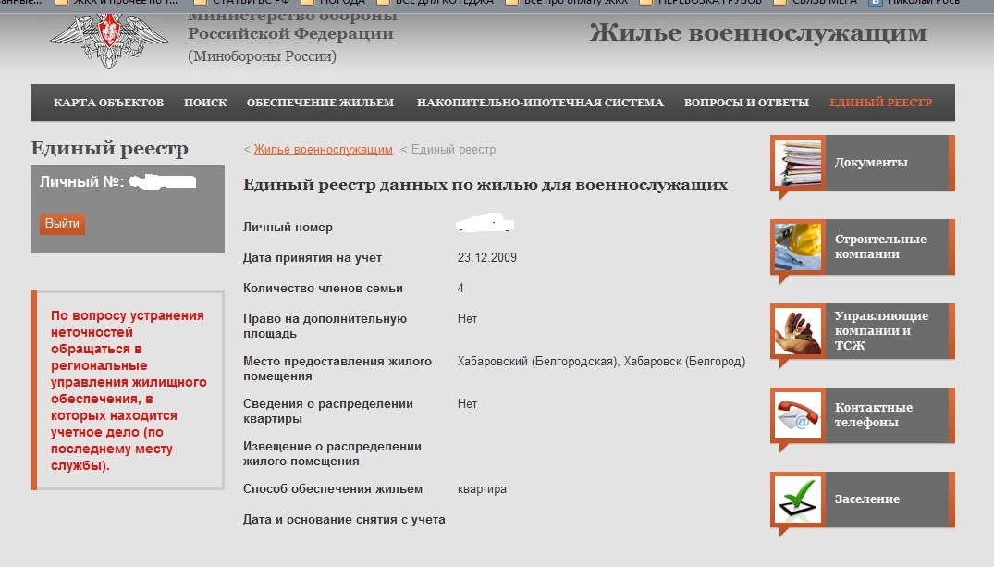Click the VK bookmark icon in bookmarks bar
This screenshot has height=567, width=994.
click(x=875, y=3)
